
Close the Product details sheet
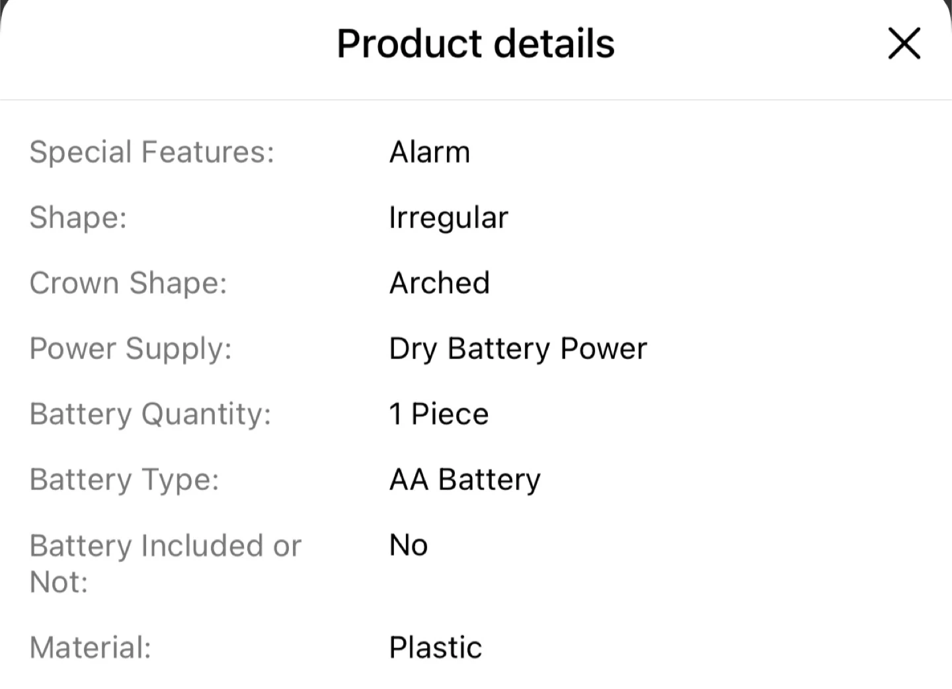(904, 44)
